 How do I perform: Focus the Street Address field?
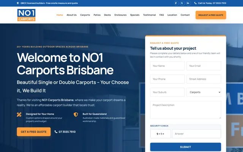click(x=204, y=79)
